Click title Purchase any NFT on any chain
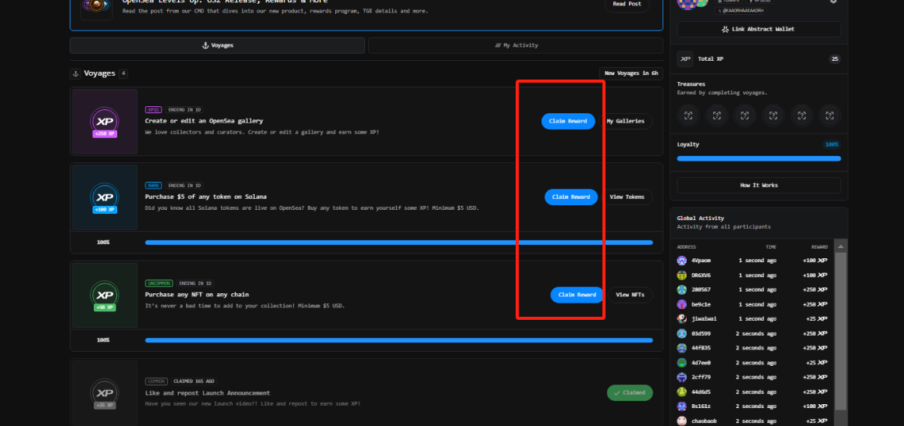The width and height of the screenshot is (904, 426). click(x=197, y=294)
